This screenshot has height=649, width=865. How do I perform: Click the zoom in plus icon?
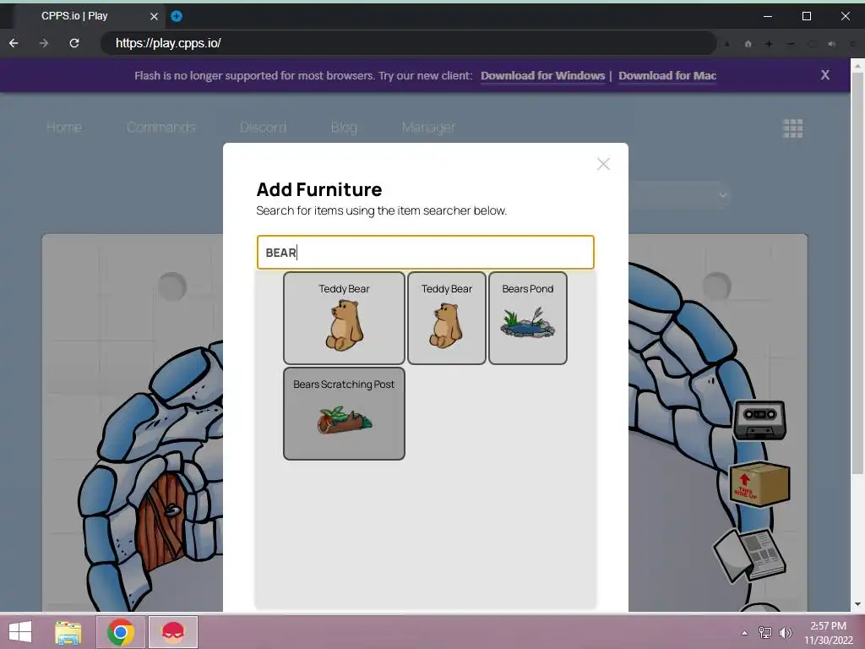(x=769, y=44)
